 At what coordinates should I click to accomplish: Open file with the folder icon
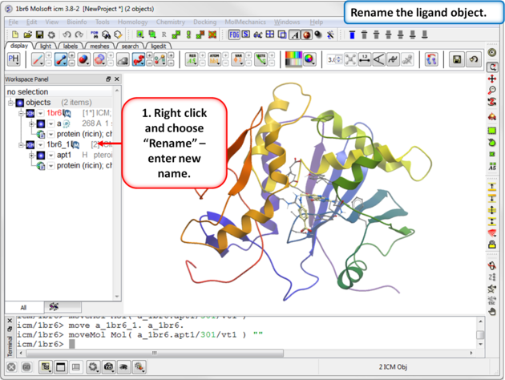coord(28,35)
